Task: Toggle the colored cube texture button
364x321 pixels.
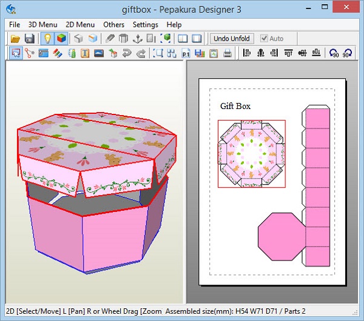Action: coord(61,39)
